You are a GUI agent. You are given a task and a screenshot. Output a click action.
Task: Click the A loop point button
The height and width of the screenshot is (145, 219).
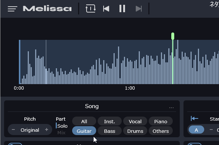point(196,130)
